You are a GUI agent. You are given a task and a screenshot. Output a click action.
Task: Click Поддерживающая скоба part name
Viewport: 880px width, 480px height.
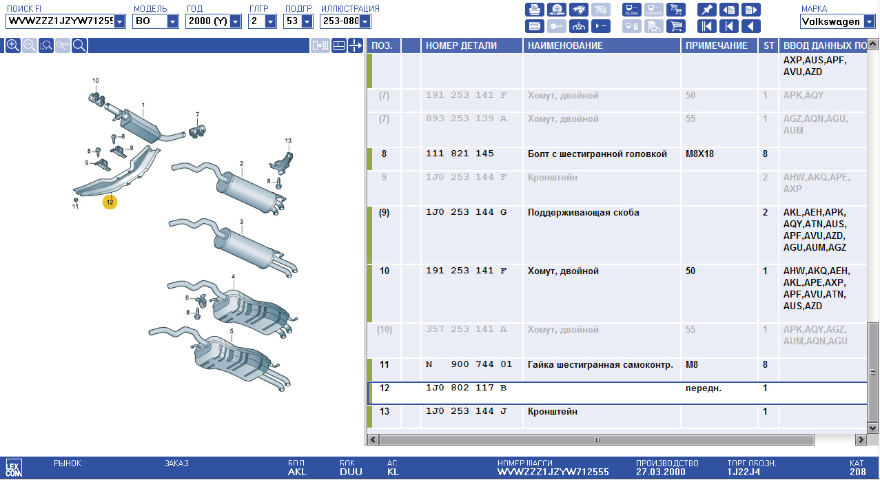[x=583, y=212]
